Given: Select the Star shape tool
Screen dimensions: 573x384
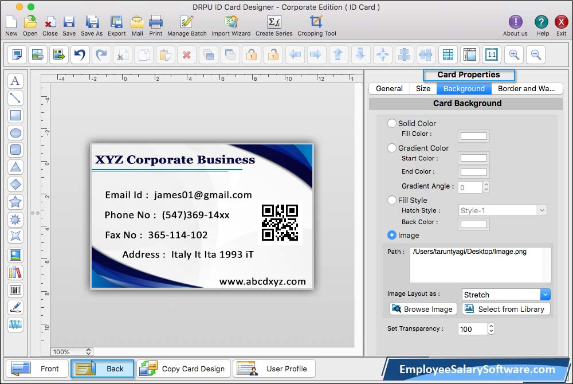Looking at the screenshot, I should (15, 202).
